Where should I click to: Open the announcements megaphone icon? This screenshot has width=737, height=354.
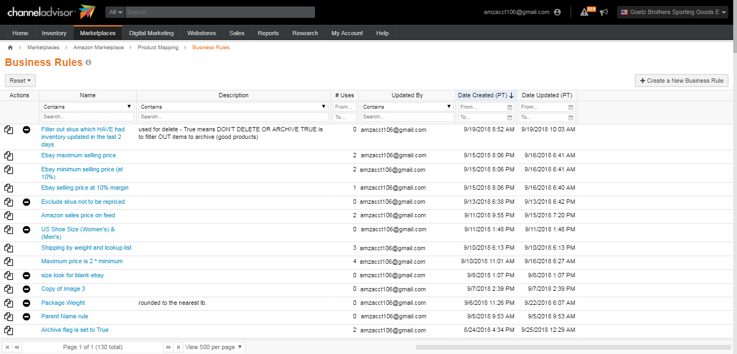604,12
